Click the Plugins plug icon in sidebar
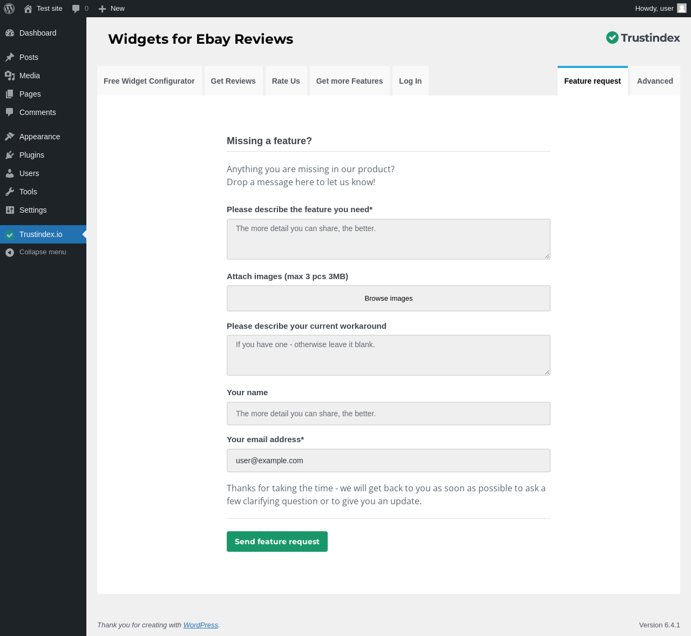 10,155
